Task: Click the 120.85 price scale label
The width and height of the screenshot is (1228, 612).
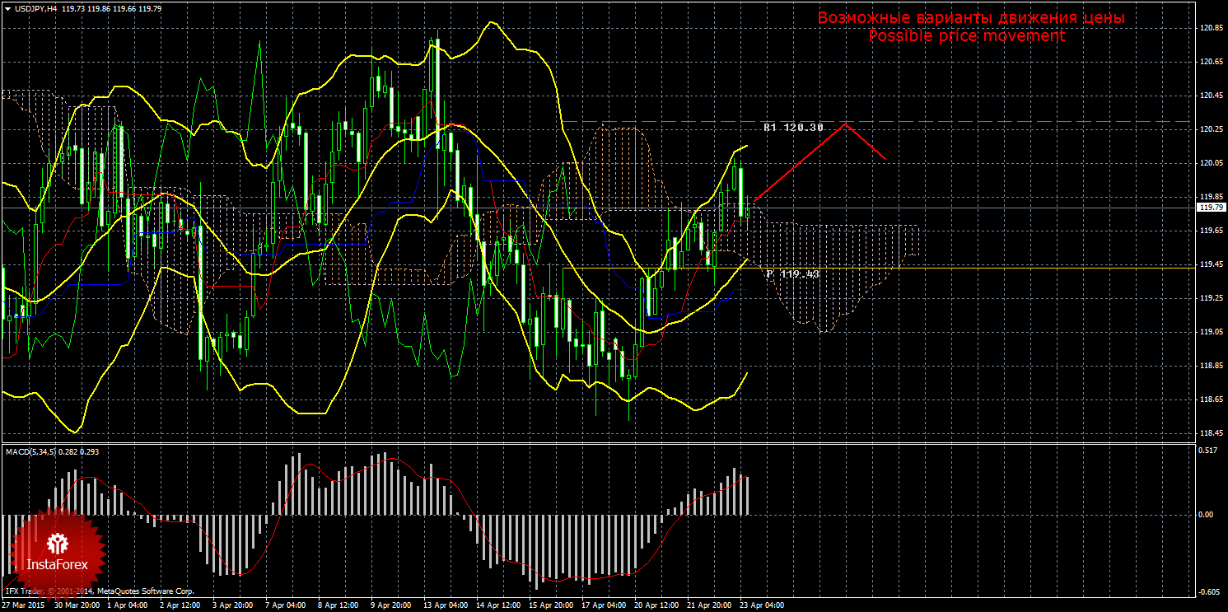Action: coord(1210,28)
